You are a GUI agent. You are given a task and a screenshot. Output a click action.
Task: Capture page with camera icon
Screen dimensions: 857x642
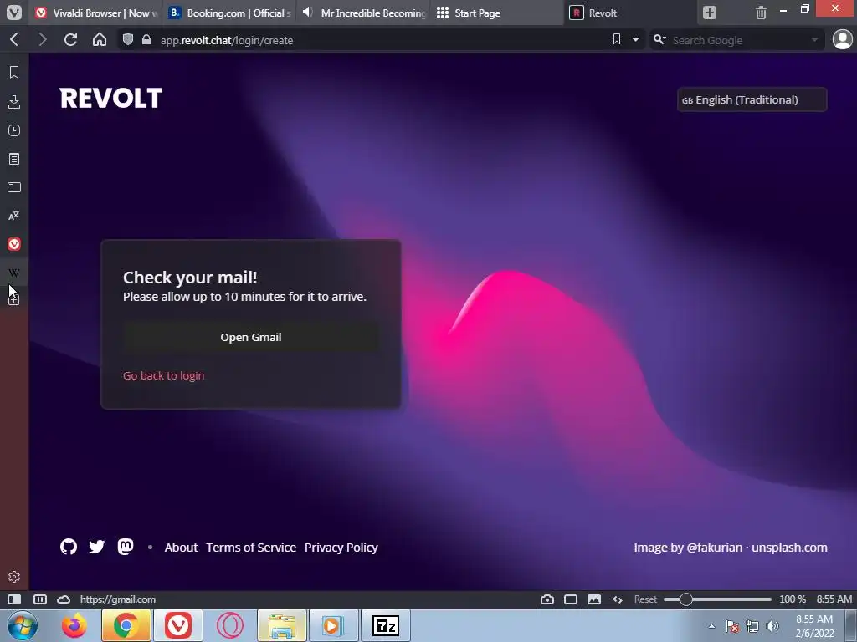(x=547, y=599)
